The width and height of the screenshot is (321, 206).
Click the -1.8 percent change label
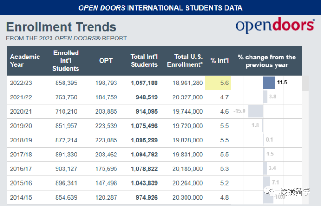(x=255, y=125)
